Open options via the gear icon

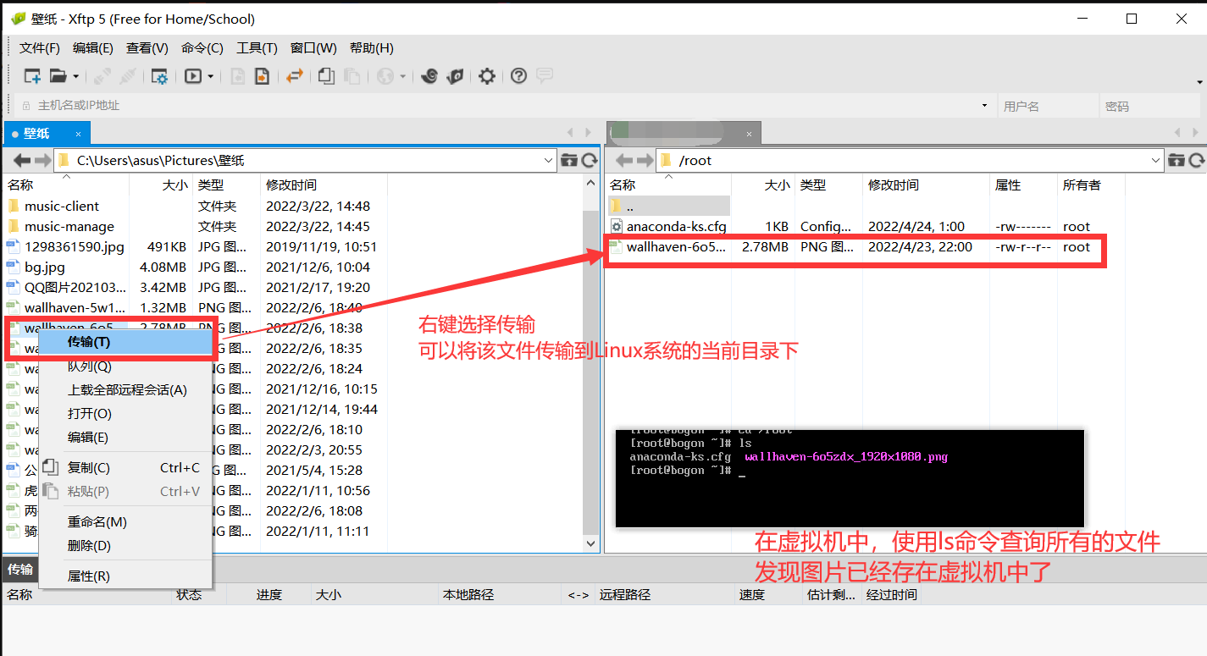pyautogui.click(x=487, y=76)
